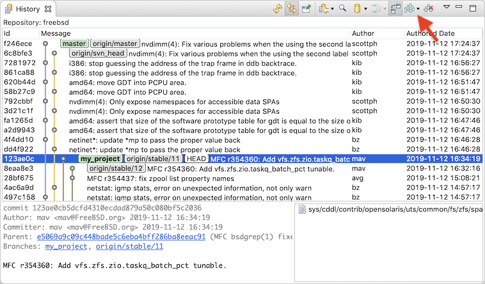Click the changed file sys/cddl/contrib/opensolaris entry
The width and height of the screenshot is (485, 284).
(x=390, y=209)
